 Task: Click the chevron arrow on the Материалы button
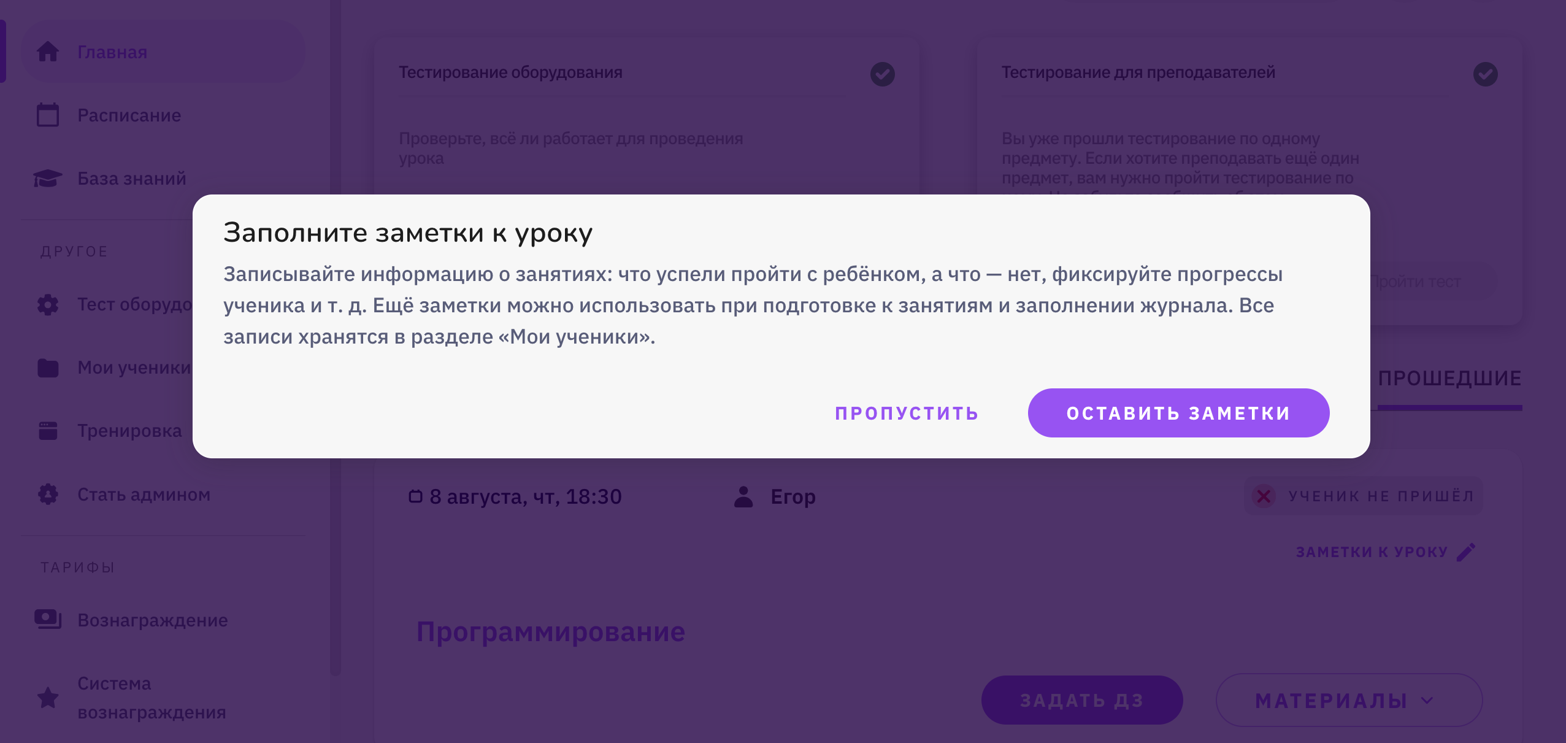pyautogui.click(x=1428, y=701)
